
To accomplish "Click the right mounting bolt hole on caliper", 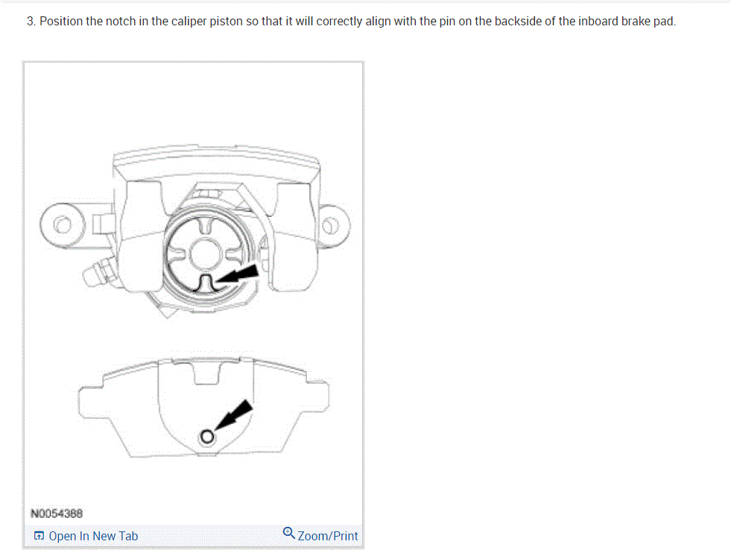I will [x=331, y=227].
